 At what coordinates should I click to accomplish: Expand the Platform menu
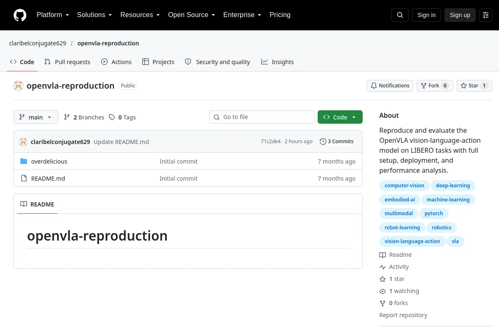pos(52,15)
